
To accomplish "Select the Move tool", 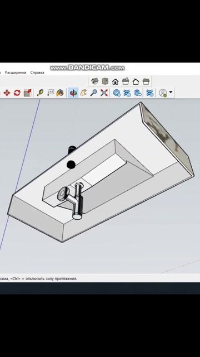I will (7, 93).
